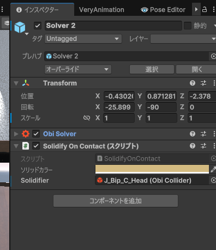Click the コンポーネントを追加 button
The width and height of the screenshot is (216, 250).
coord(116,201)
